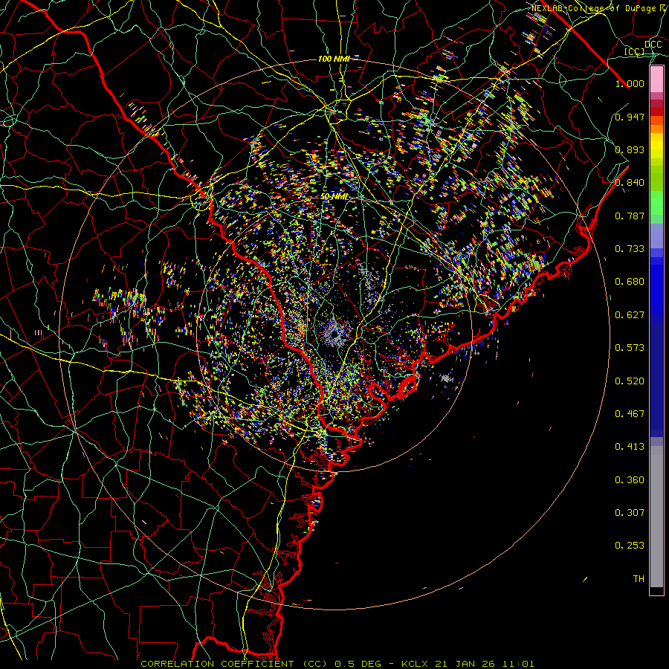This screenshot has width=669, height=669.
Task: Click the [CC] legend unit label
Action: pyautogui.click(x=634, y=51)
